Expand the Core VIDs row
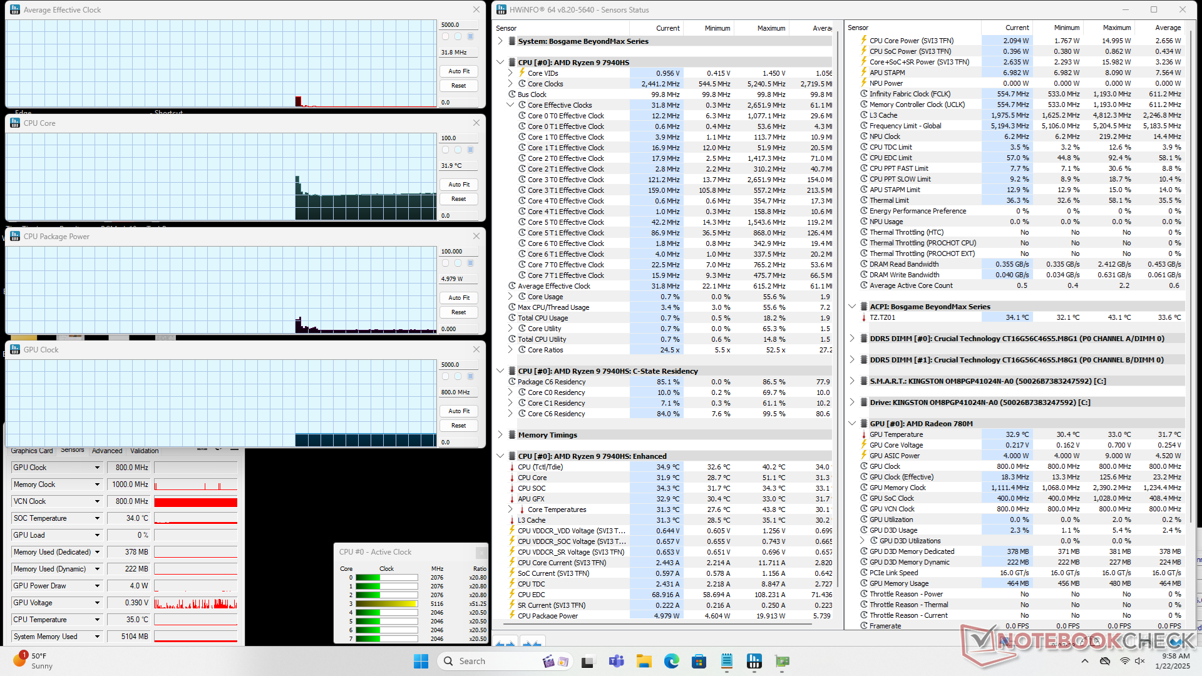Image resolution: width=1202 pixels, height=676 pixels. (510, 73)
